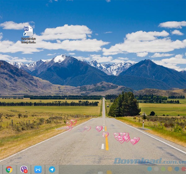Select the 'Lich thi dau bong da' desktop shortcut

tap(28, 31)
